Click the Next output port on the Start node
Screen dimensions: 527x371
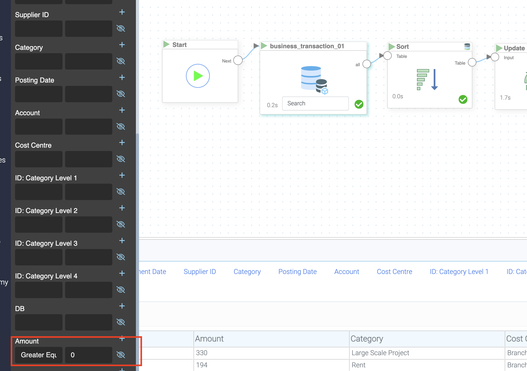(x=238, y=60)
